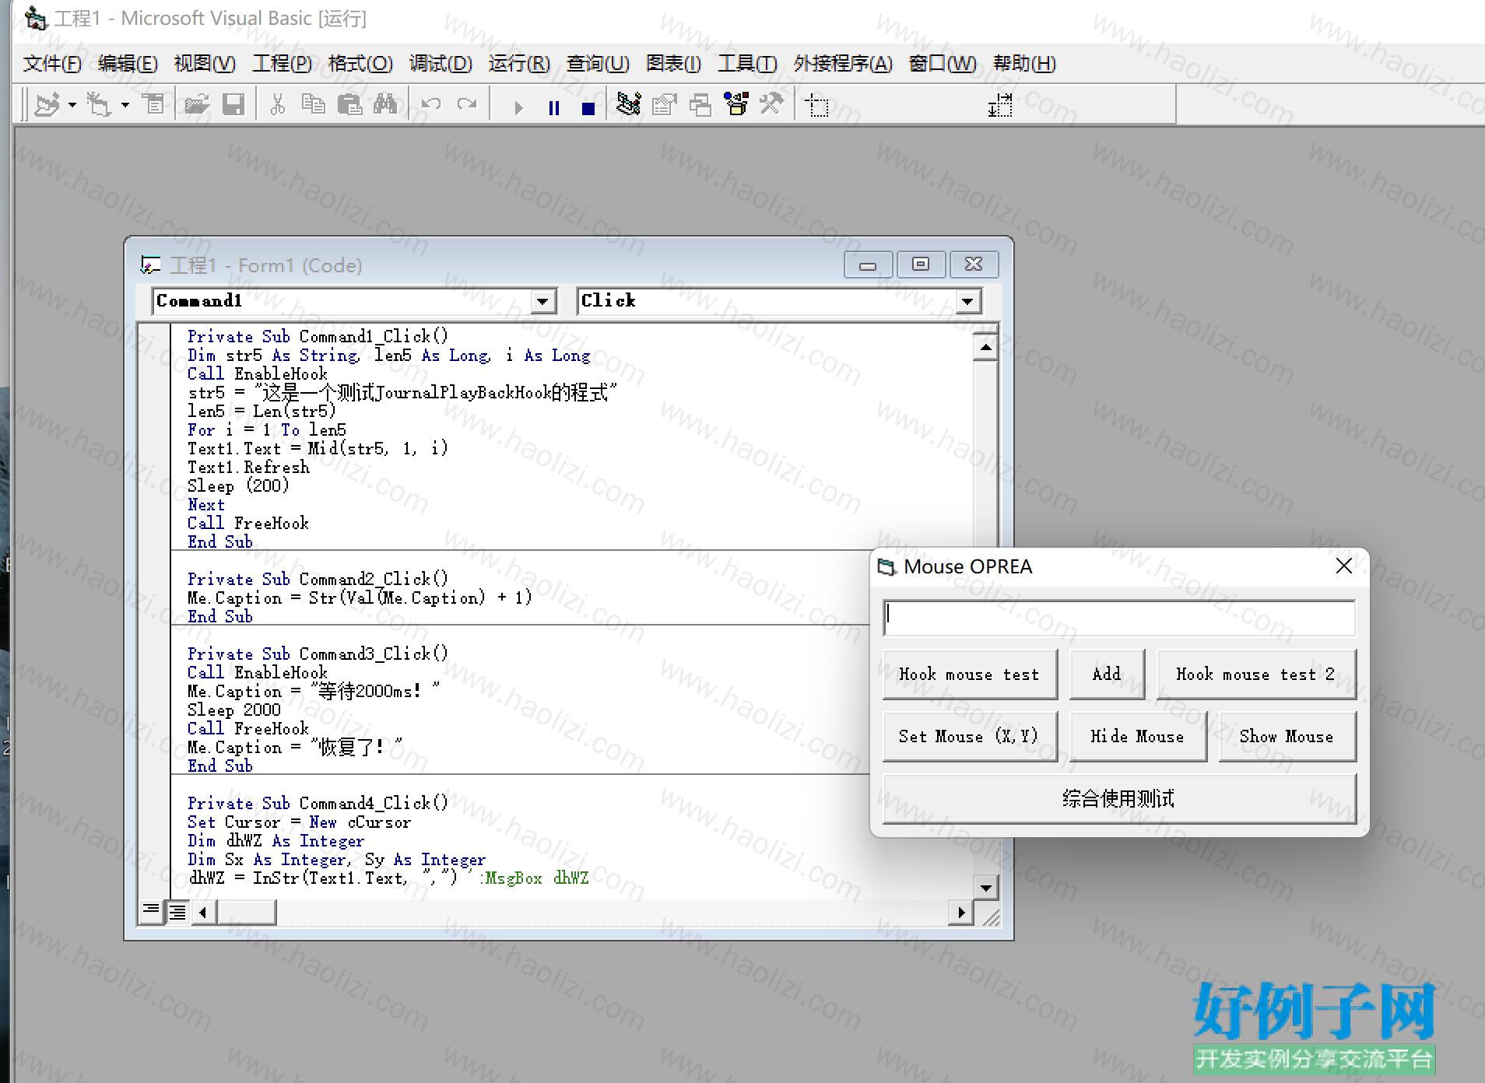Image resolution: width=1485 pixels, height=1083 pixels.
Task: Click the Start run triangle button
Action: coord(518,107)
